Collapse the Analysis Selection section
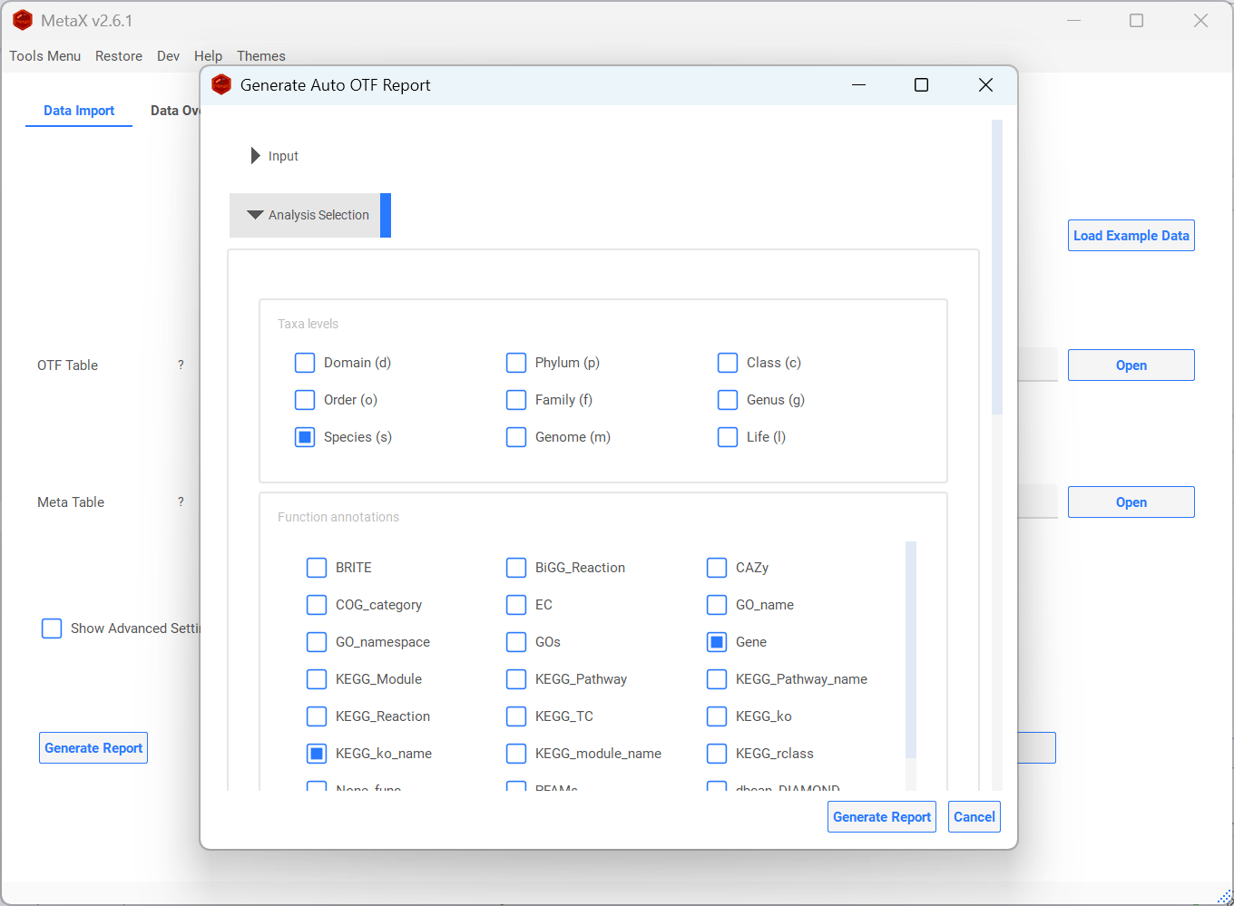 click(x=309, y=215)
